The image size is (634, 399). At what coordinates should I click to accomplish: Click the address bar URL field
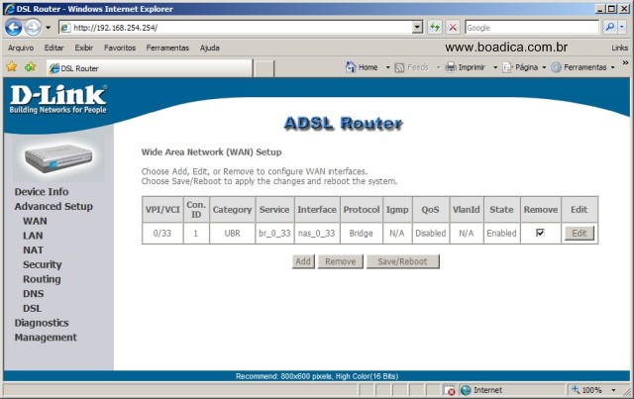tap(236, 28)
